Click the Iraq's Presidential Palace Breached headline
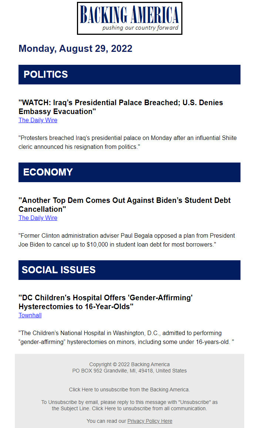Screen dimensions: 259x428 pos(121,107)
